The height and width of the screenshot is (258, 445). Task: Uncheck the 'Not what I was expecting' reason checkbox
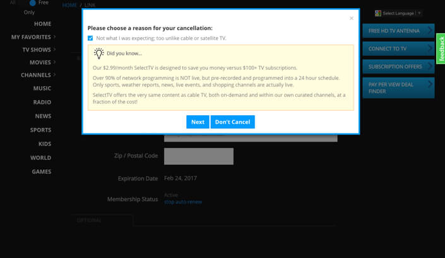coord(90,38)
